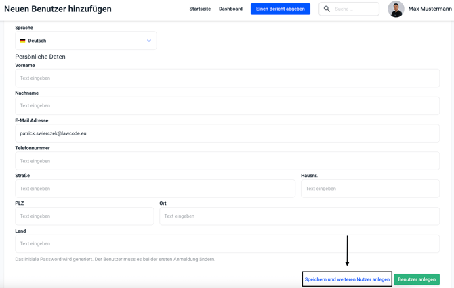
Task: Click the E-Mail Adresse field
Action: pos(227,133)
